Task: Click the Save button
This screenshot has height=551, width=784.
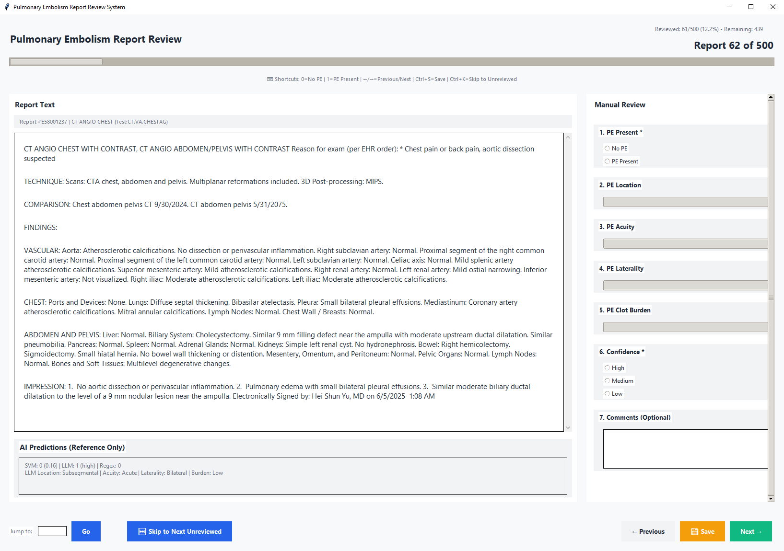Action: point(702,531)
